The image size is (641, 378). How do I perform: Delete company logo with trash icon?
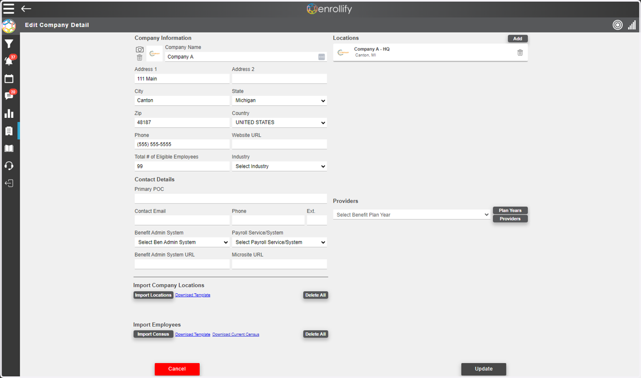point(139,58)
